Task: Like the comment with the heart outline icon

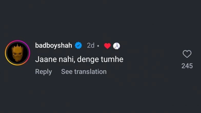Action: pos(187,54)
